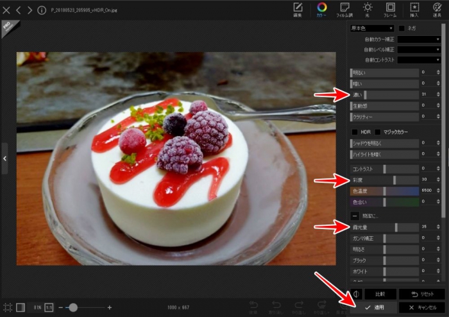Click the 色合い value stepper
449x317 pixels.
point(438,201)
